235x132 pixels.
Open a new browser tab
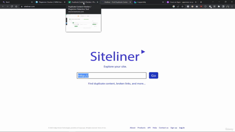tap(201, 2)
